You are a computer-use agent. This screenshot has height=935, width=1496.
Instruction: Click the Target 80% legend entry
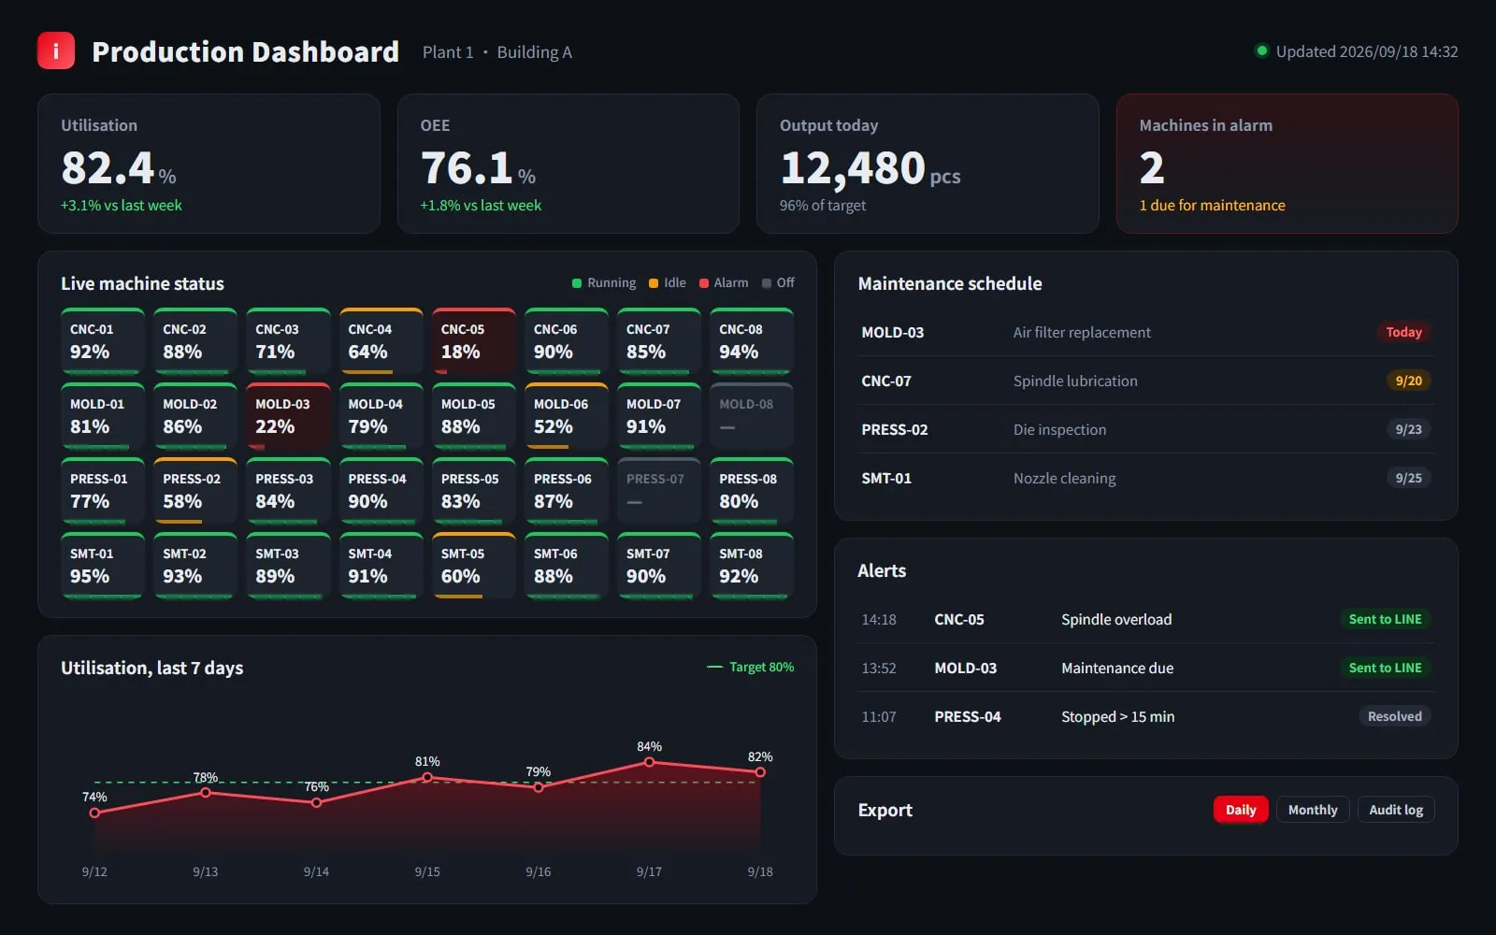[751, 667]
